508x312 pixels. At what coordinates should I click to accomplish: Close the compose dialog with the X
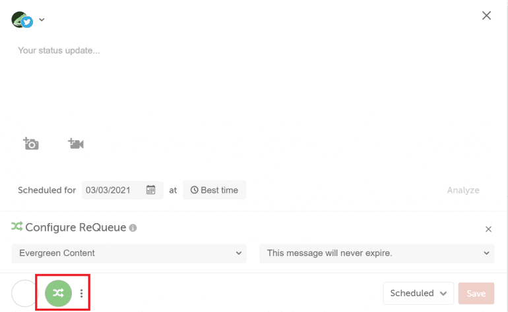[486, 16]
